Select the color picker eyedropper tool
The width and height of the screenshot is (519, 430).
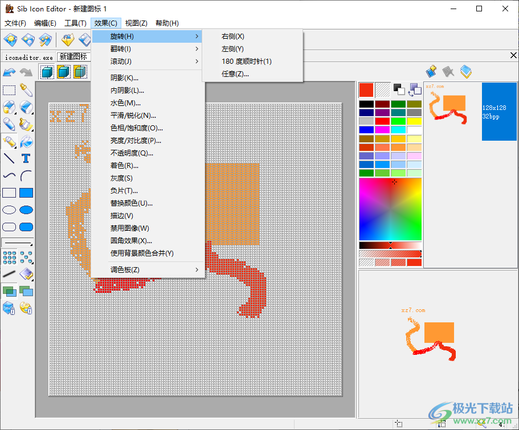(26, 90)
